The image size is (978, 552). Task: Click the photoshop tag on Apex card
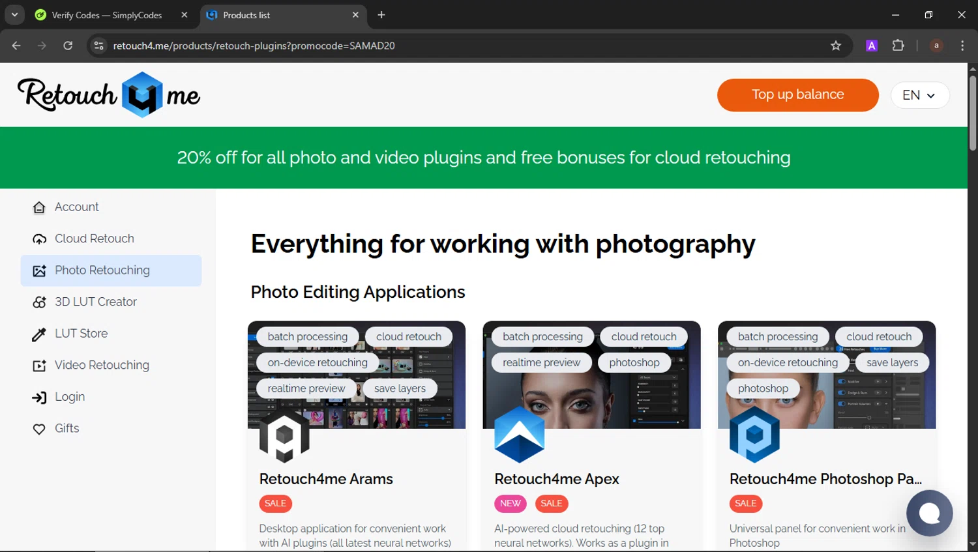click(634, 363)
